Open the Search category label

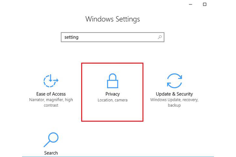[51, 153]
